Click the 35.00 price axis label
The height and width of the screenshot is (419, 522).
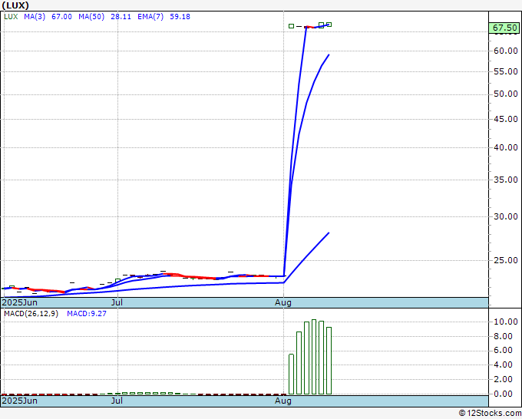506,180
